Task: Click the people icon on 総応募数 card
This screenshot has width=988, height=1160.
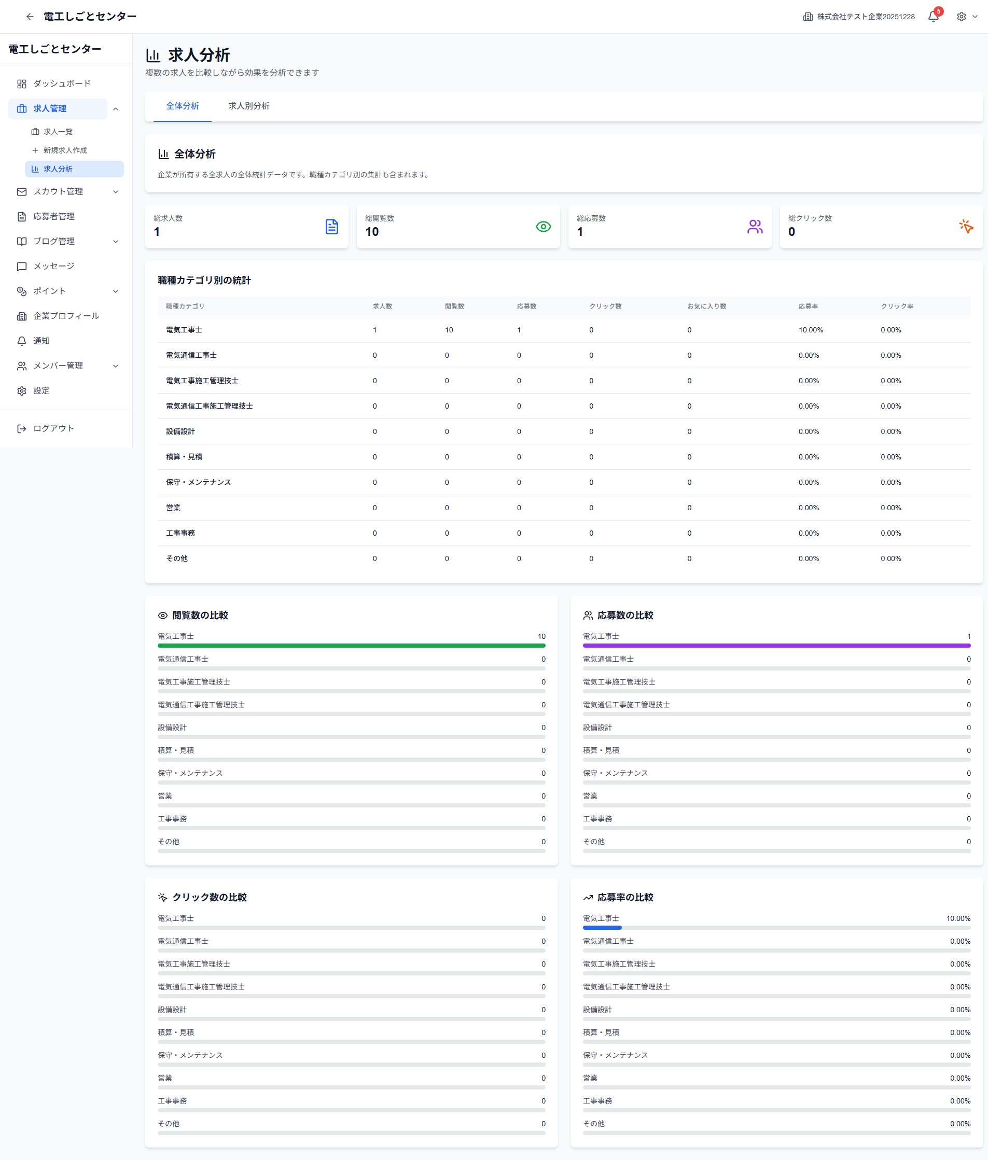Action: pos(755,227)
